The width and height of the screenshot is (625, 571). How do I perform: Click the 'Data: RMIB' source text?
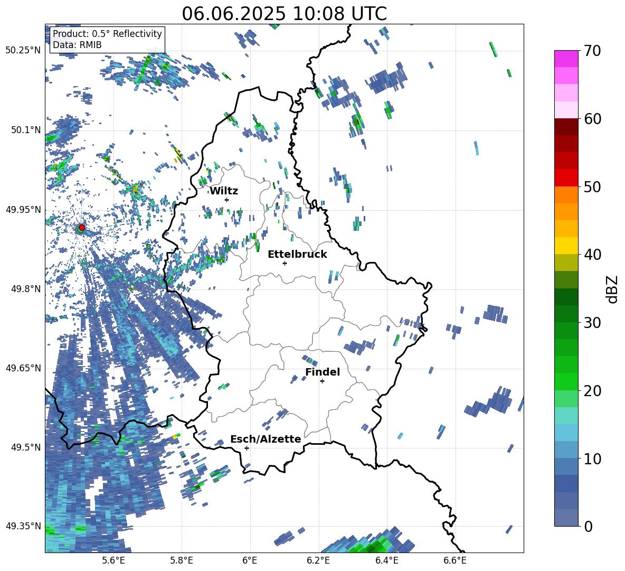(x=77, y=45)
